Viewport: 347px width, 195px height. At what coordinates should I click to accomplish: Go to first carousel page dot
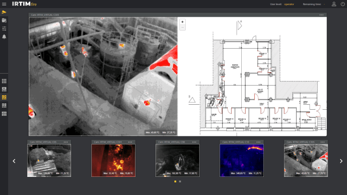pos(175,181)
